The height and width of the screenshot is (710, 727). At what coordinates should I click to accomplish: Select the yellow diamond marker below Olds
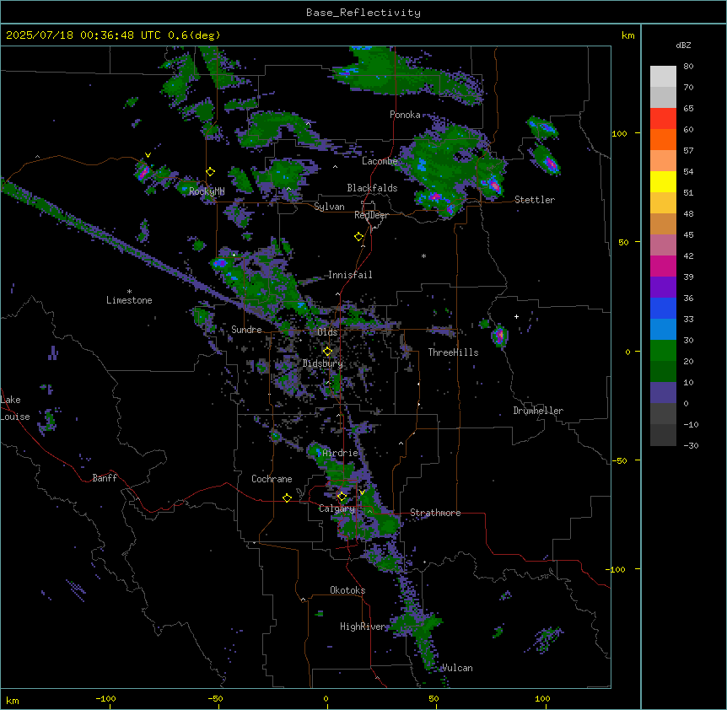point(327,352)
